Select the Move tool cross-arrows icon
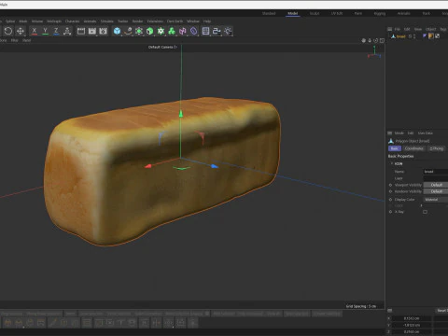The width and height of the screenshot is (448, 336). [x=21, y=31]
